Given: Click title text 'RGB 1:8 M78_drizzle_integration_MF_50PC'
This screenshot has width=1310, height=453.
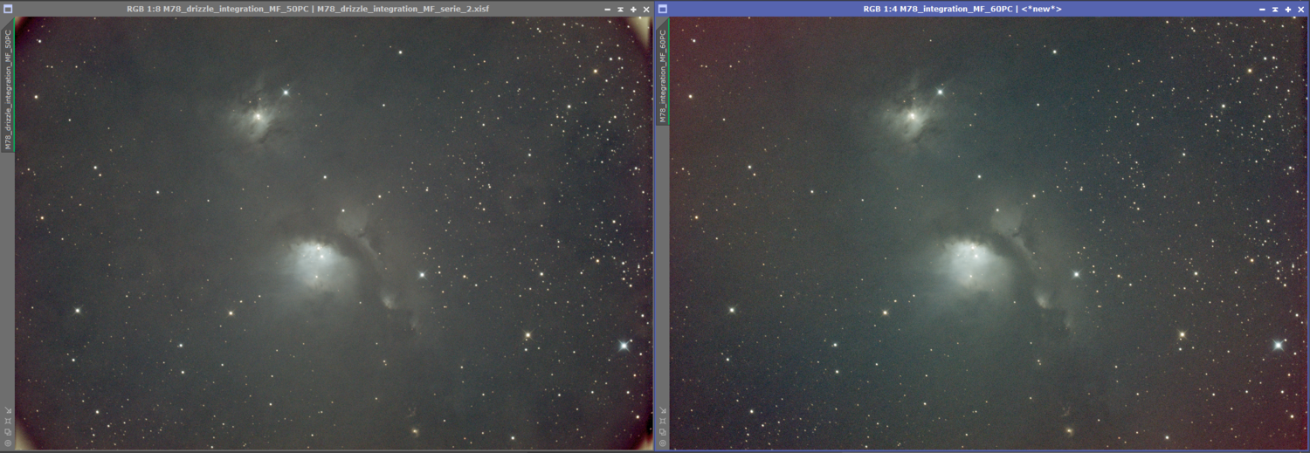Looking at the screenshot, I should point(217,9).
